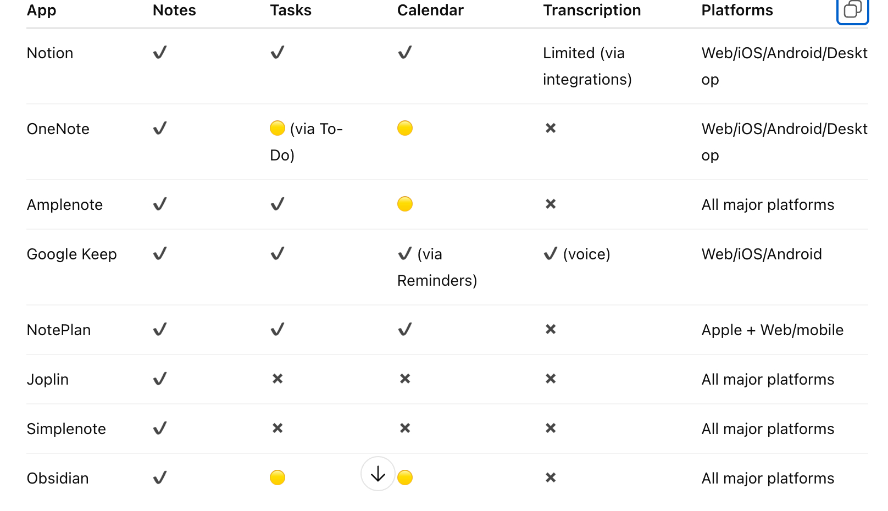Select the Notion row name
Image resolution: width=888 pixels, height=511 pixels.
click(50, 53)
